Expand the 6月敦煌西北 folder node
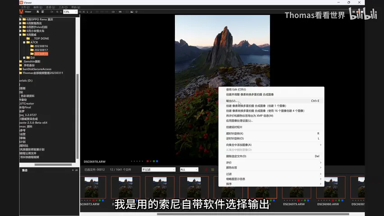This screenshot has width=384, height=216. pos(20,23)
